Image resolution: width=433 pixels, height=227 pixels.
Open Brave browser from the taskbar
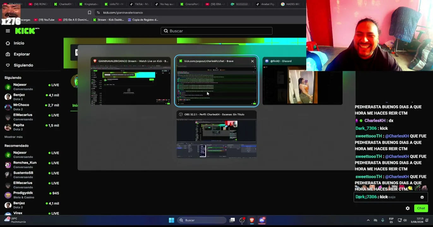252,220
